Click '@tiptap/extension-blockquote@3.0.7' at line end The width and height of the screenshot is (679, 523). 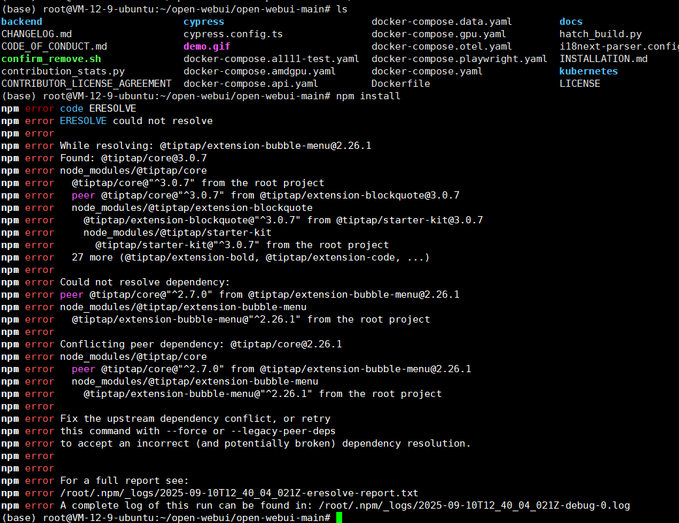(x=360, y=195)
